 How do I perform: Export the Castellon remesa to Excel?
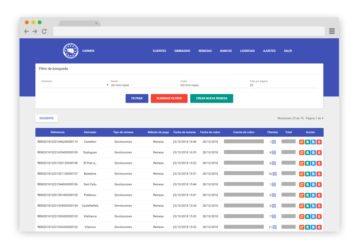point(307,142)
